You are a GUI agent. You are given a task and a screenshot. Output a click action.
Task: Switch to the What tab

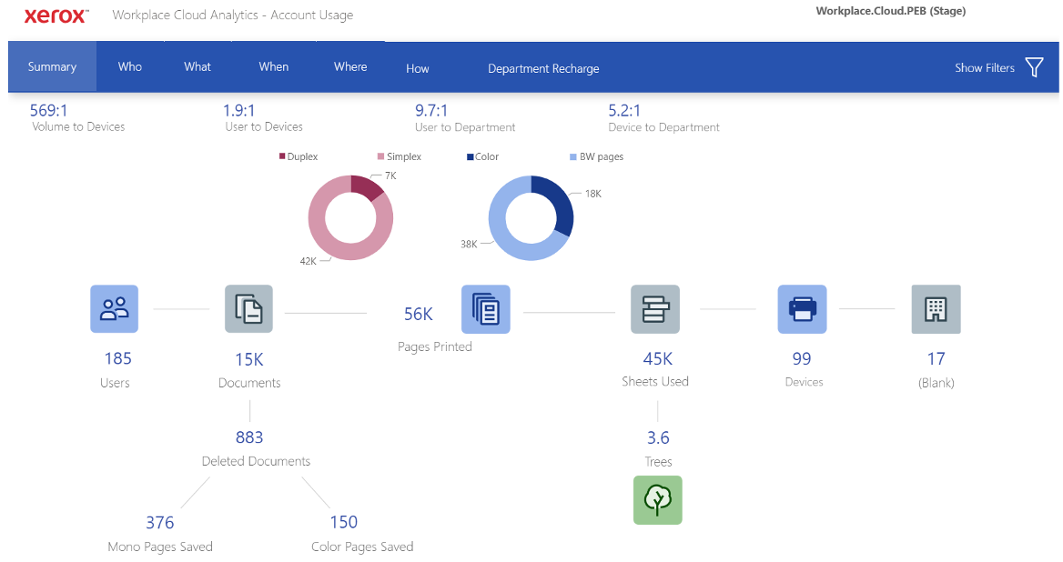197,66
